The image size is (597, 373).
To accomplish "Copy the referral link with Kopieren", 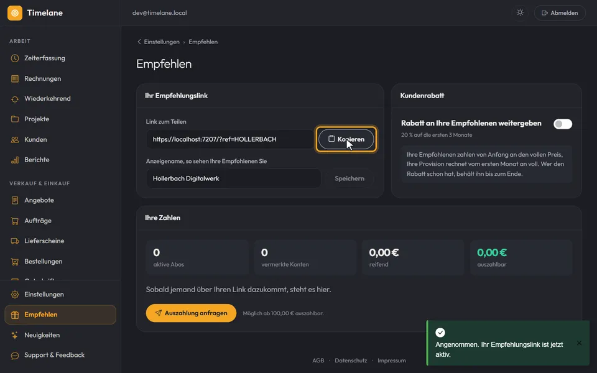I will pyautogui.click(x=346, y=139).
